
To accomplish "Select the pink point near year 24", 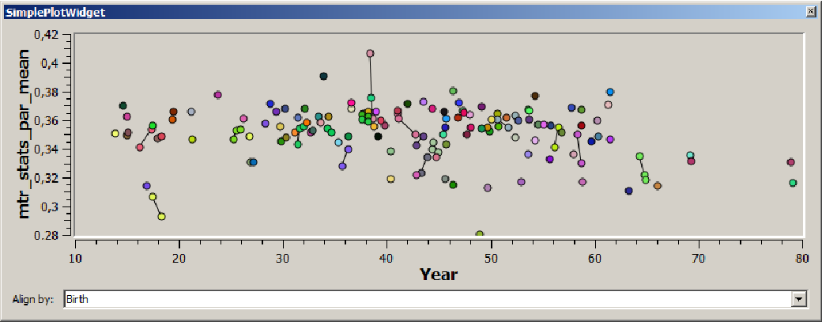I will tap(218, 95).
